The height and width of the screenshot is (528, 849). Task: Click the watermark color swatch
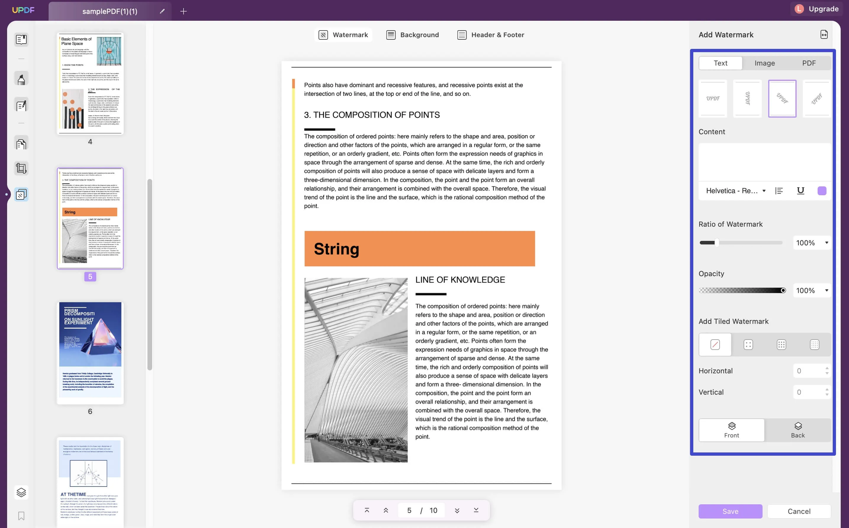(822, 191)
